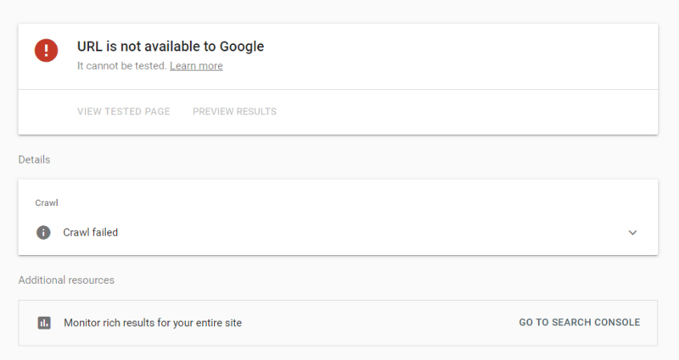
Task: Select the "Crawl failed" status text
Action: tap(90, 232)
